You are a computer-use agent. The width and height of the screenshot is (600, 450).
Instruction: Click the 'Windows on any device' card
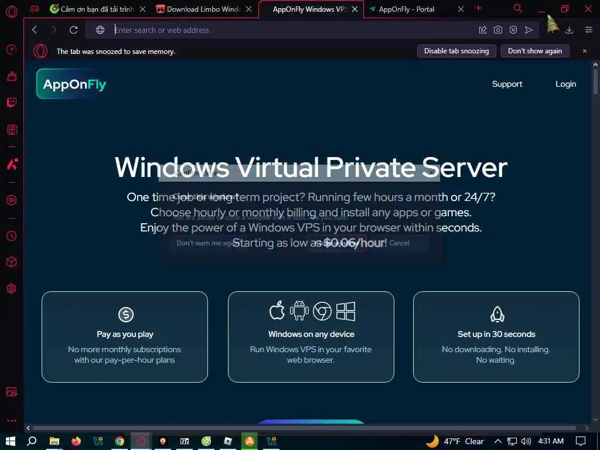point(311,337)
